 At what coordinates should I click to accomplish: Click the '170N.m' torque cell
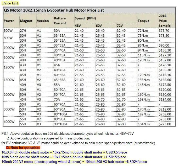[144, 109]
